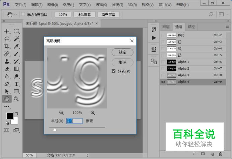This screenshot has height=159, width=232.
Task: Create a new channel
Action: pos(212,154)
